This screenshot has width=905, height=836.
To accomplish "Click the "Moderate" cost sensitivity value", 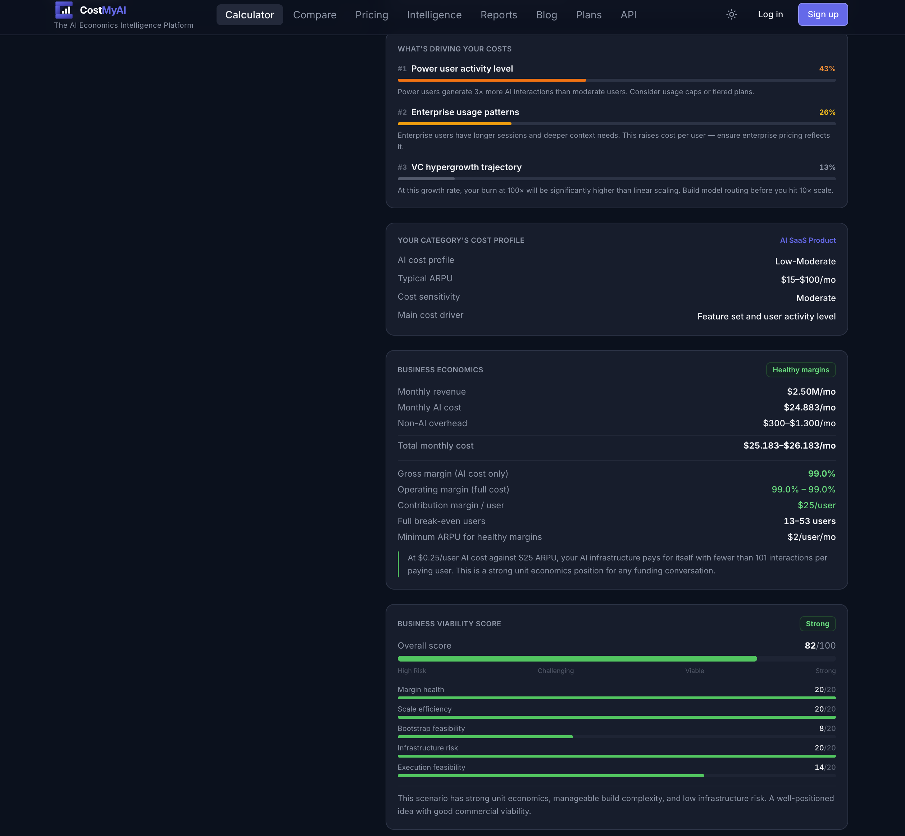I will [815, 298].
